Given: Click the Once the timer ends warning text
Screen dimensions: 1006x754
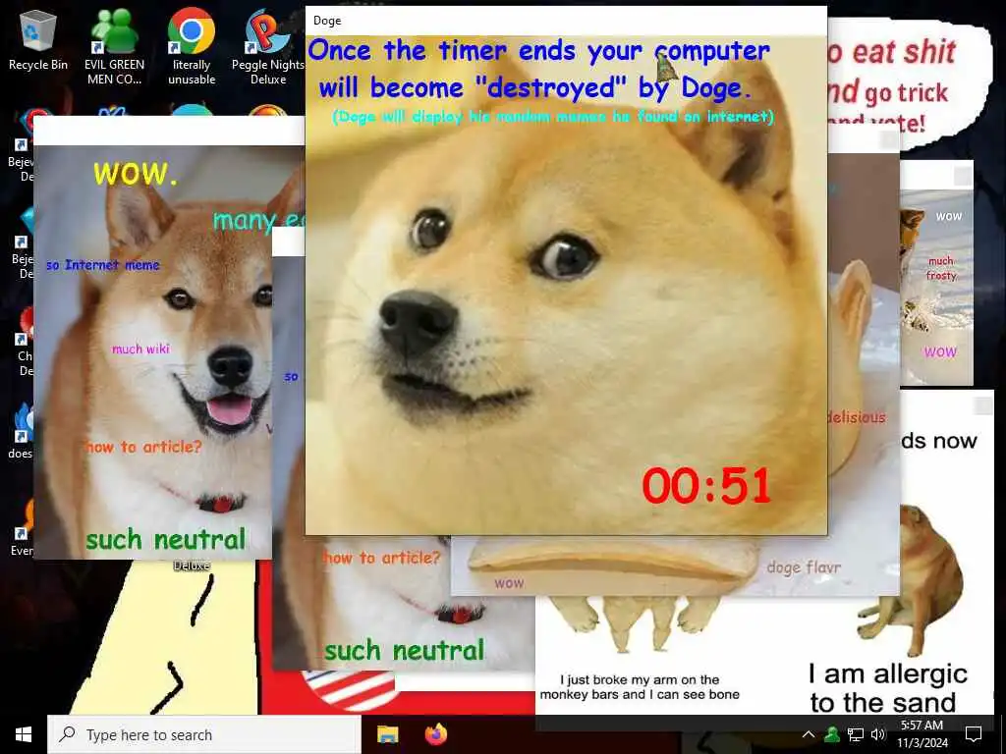Looking at the screenshot, I should click(539, 69).
